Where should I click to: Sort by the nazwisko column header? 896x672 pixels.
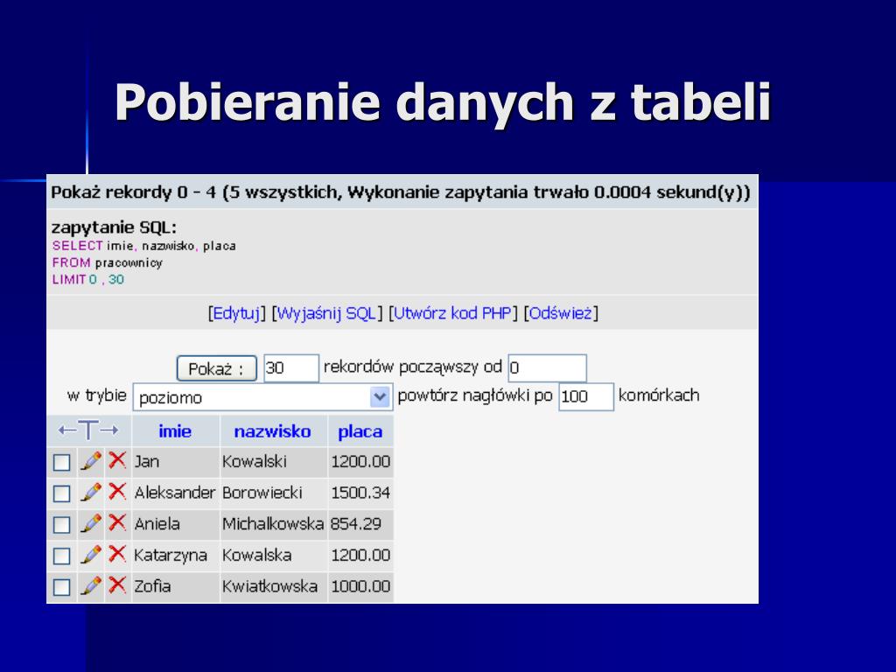(273, 430)
